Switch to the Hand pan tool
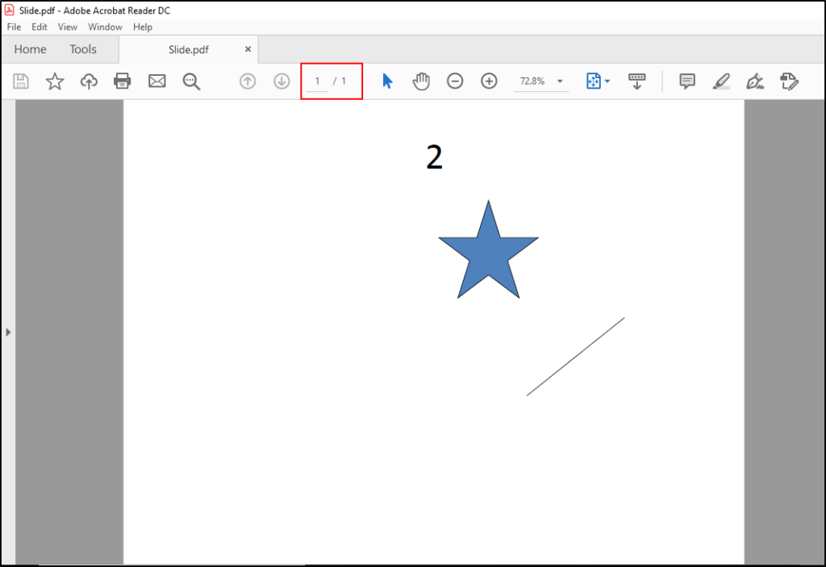 click(x=421, y=81)
